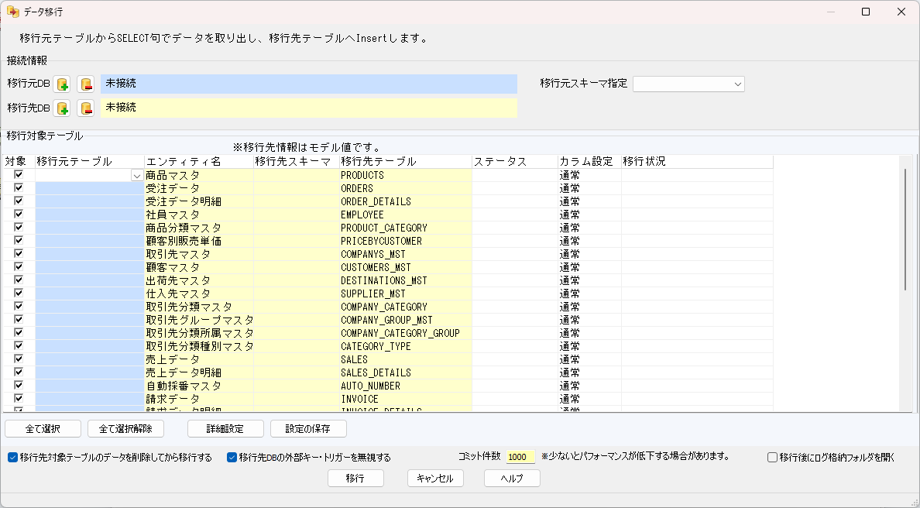Select the DESTINATIONS_MST cell
This screenshot has width=920, height=508.
pyautogui.click(x=406, y=280)
